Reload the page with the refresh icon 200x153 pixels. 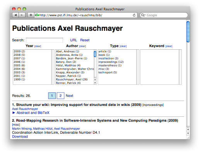point(134,15)
